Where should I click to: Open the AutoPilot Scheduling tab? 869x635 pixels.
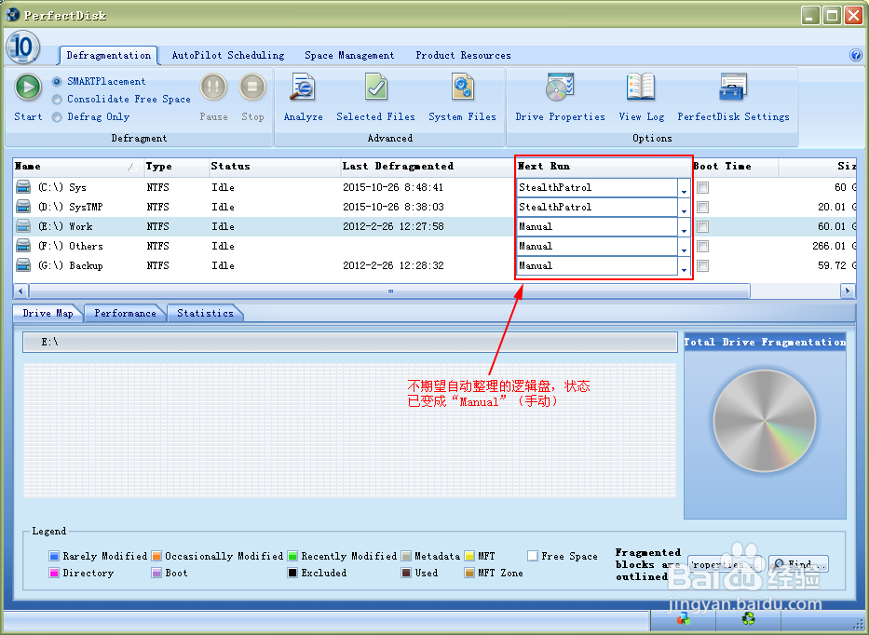point(228,56)
